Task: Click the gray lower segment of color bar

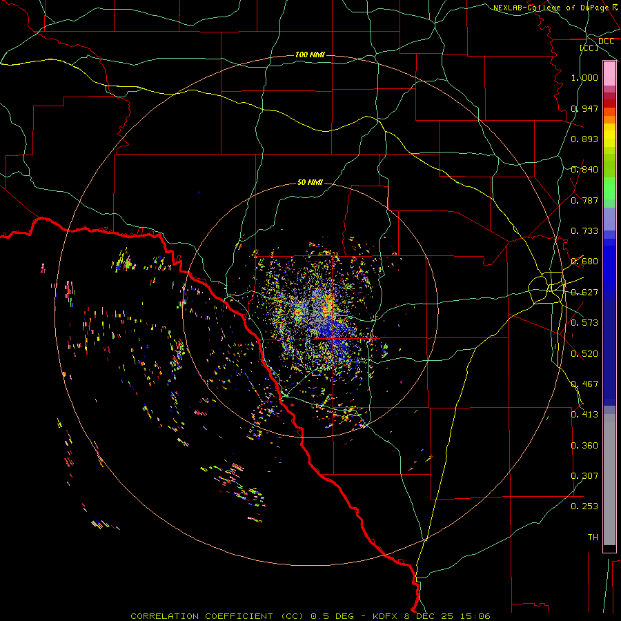Action: click(609, 480)
